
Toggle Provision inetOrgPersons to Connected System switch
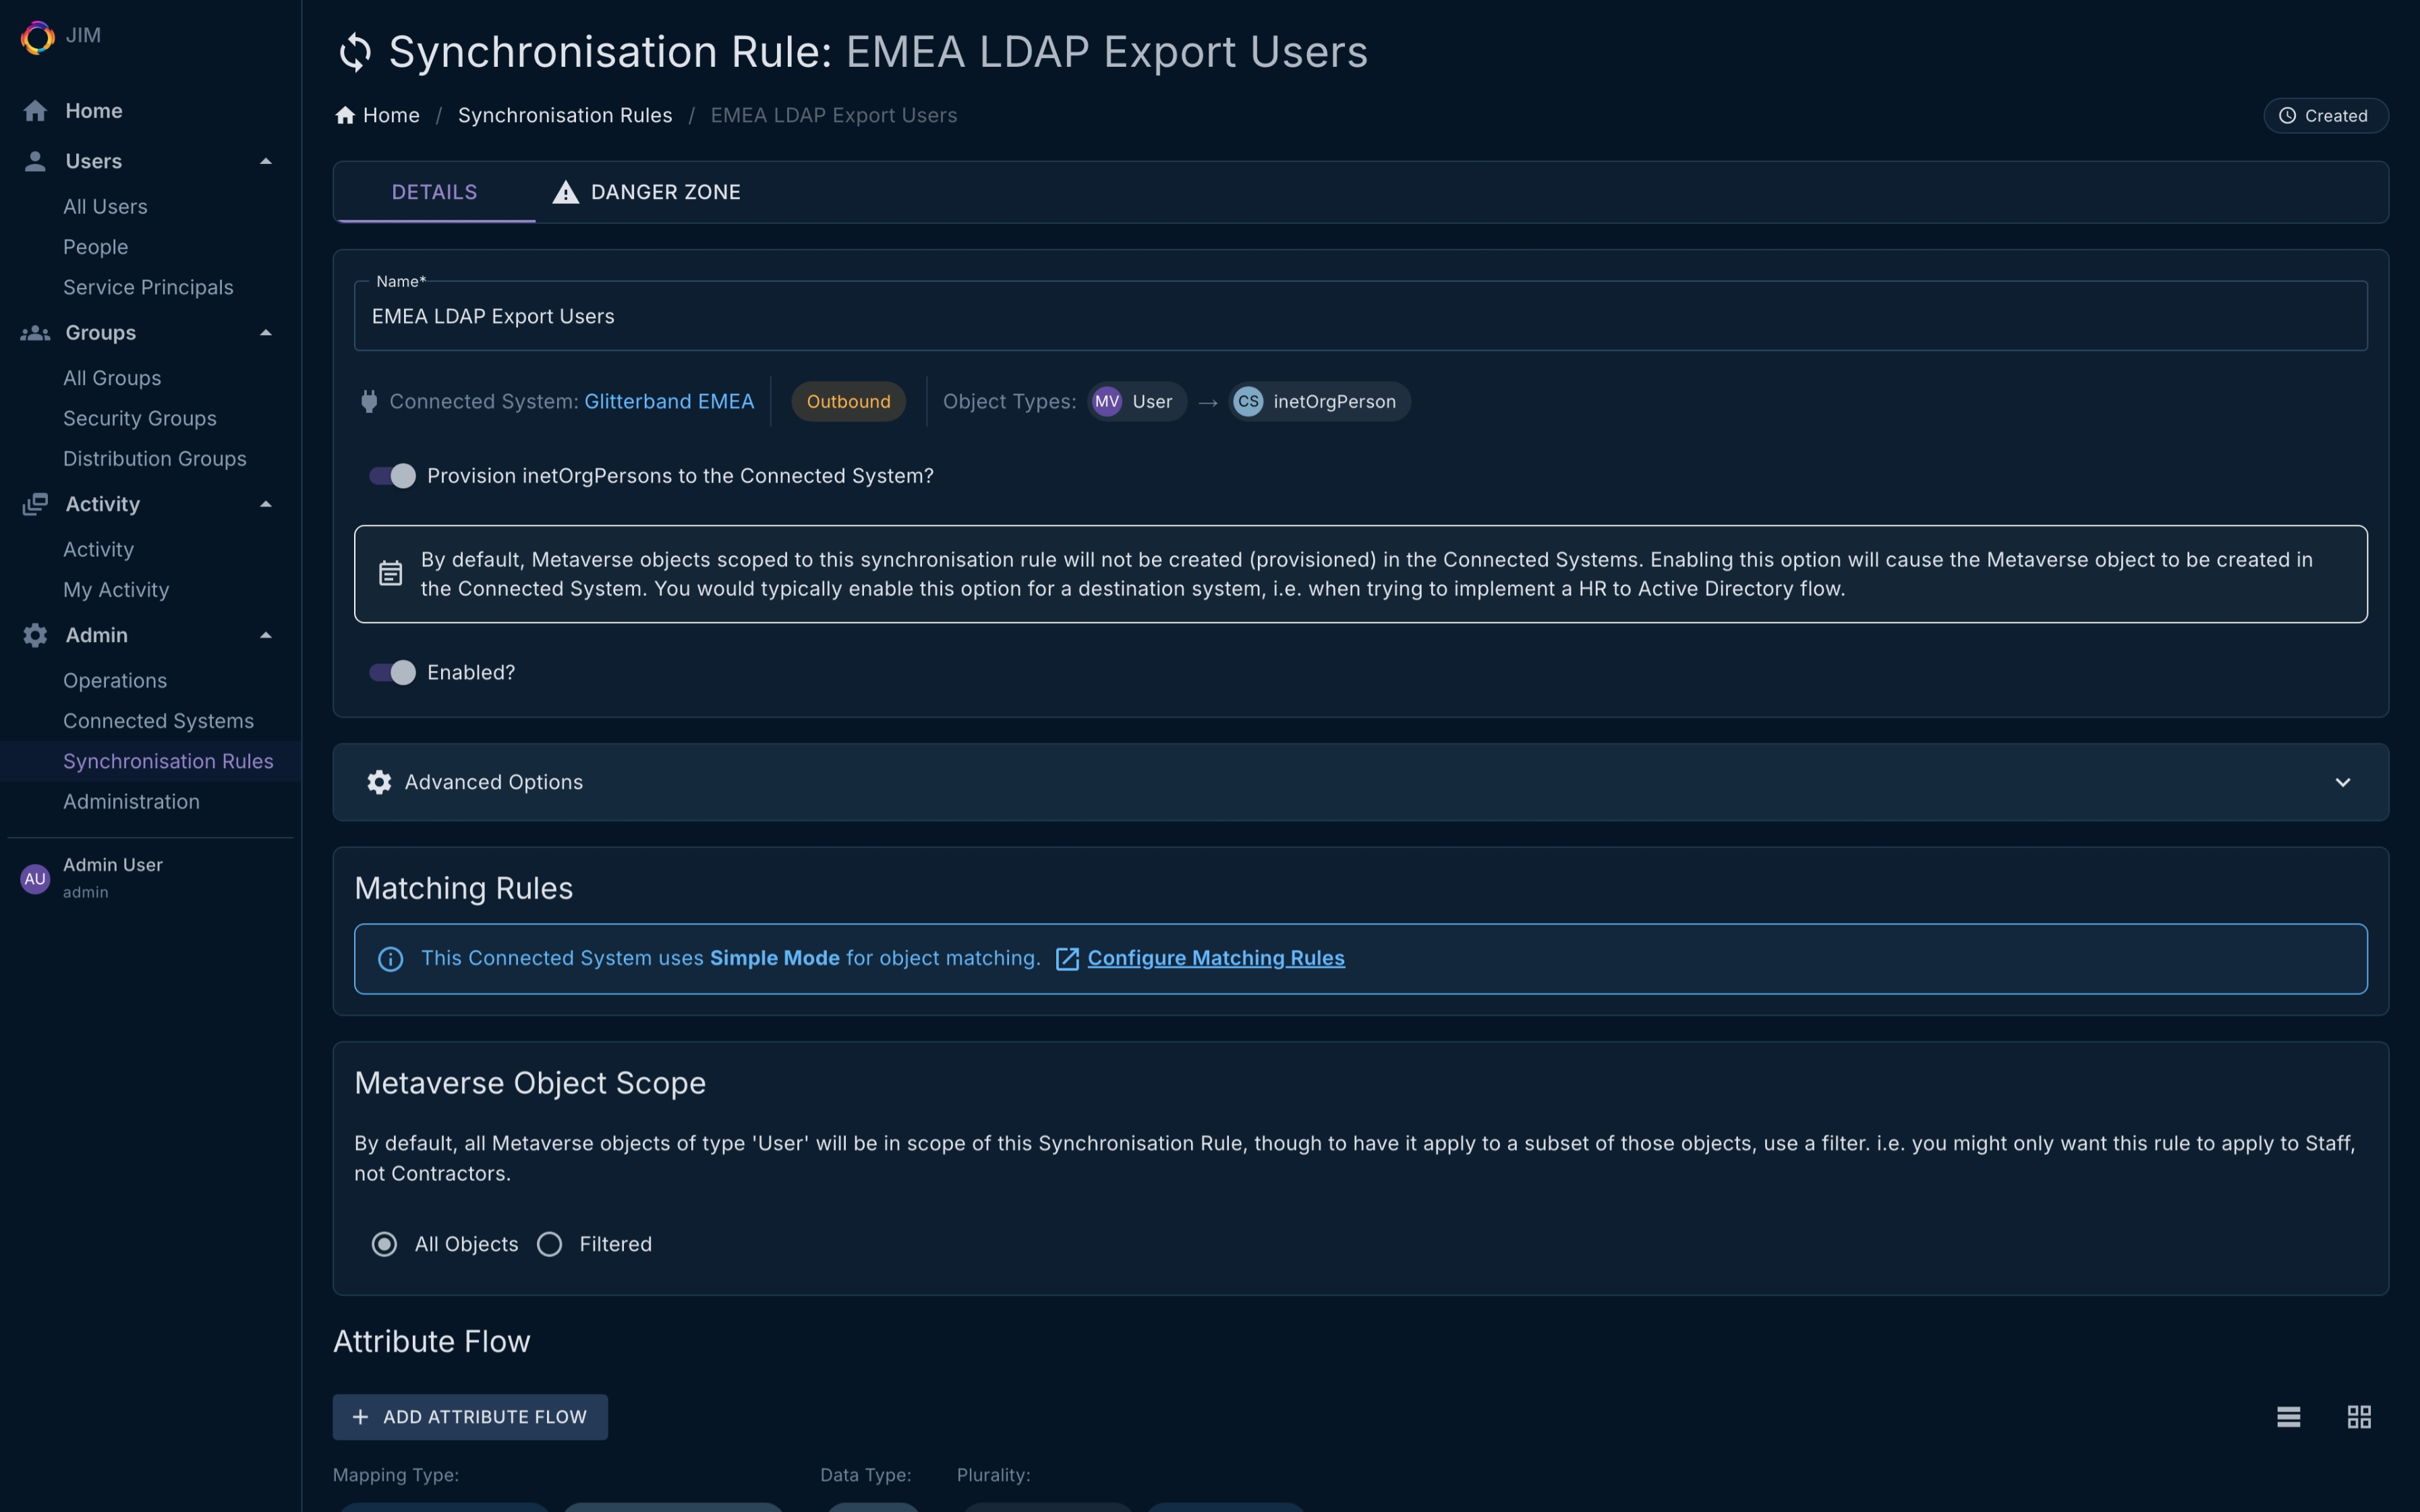pyautogui.click(x=392, y=476)
